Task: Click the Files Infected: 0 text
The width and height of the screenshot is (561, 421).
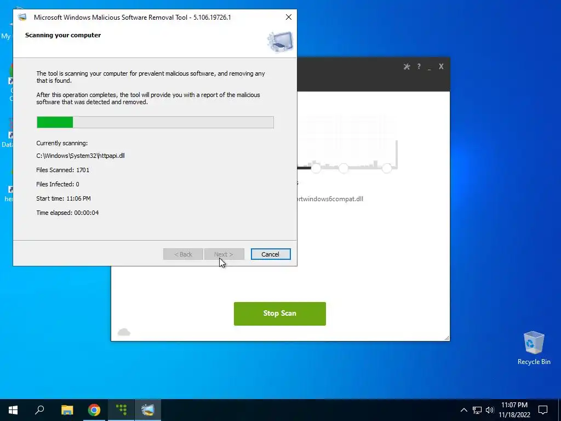Action: click(x=58, y=184)
